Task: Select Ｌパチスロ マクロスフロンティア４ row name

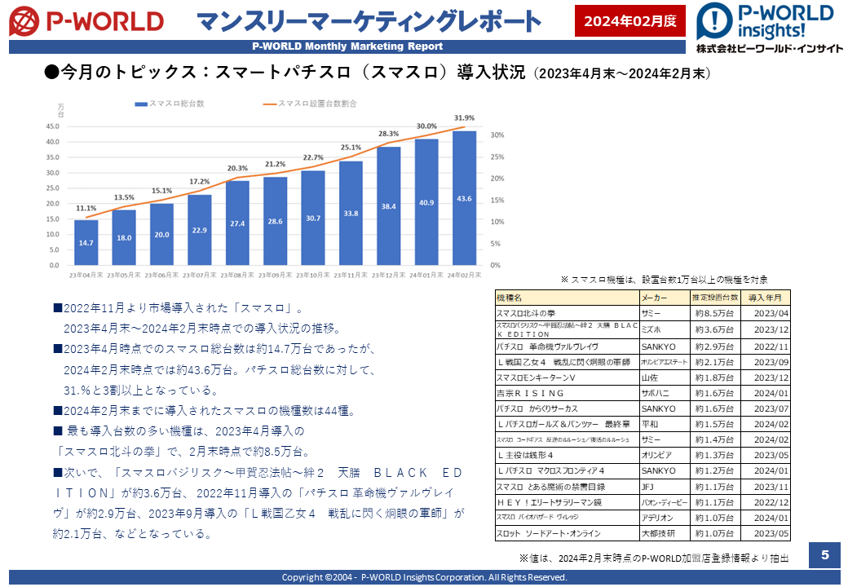Action: (x=551, y=470)
